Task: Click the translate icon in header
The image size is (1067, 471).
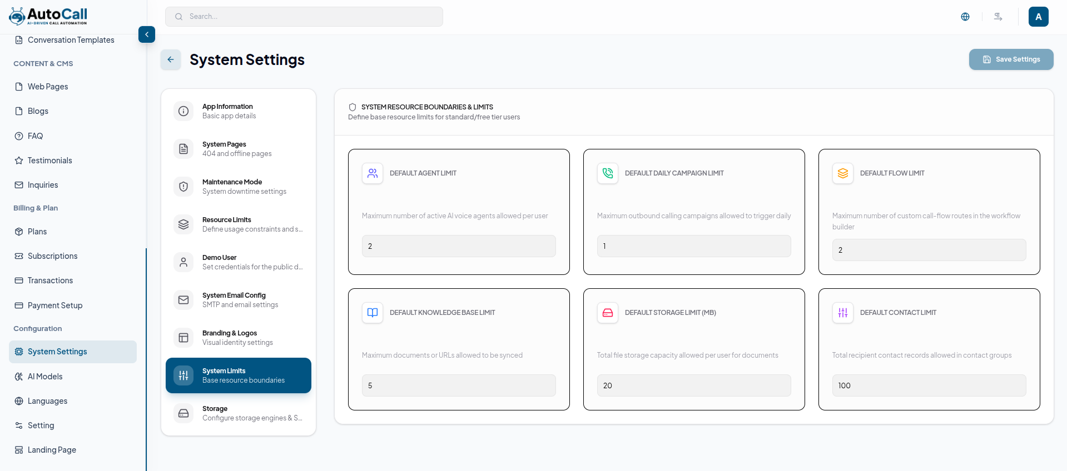Action: (x=998, y=17)
